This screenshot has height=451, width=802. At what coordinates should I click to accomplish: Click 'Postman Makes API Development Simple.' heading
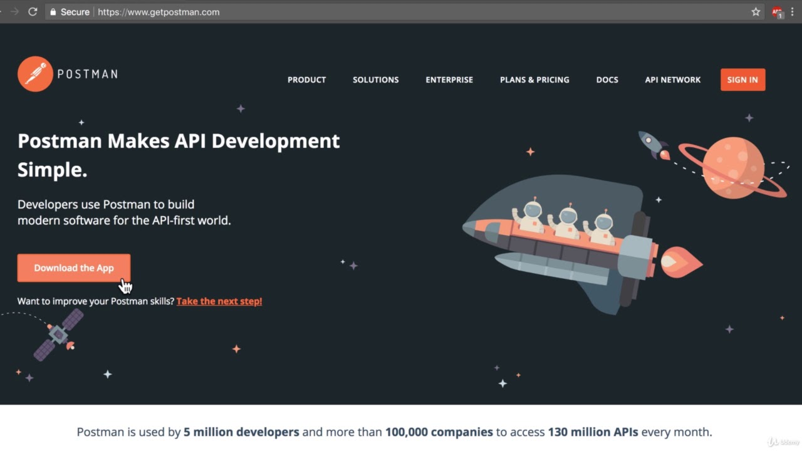pos(179,155)
